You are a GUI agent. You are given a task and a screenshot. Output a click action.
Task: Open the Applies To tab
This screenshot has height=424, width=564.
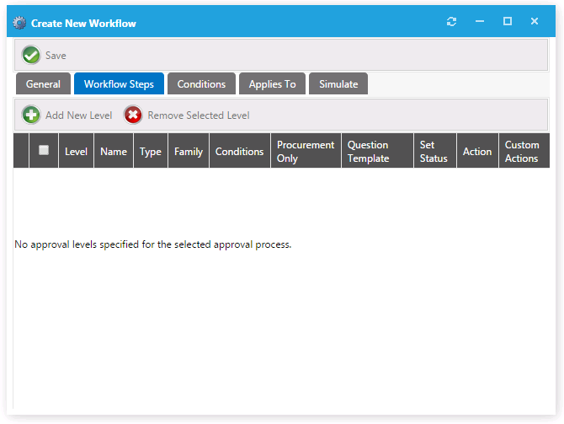point(272,84)
